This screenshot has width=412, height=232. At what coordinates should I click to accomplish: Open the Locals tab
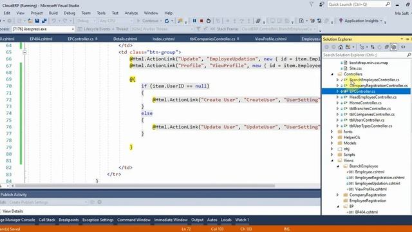[226, 220]
